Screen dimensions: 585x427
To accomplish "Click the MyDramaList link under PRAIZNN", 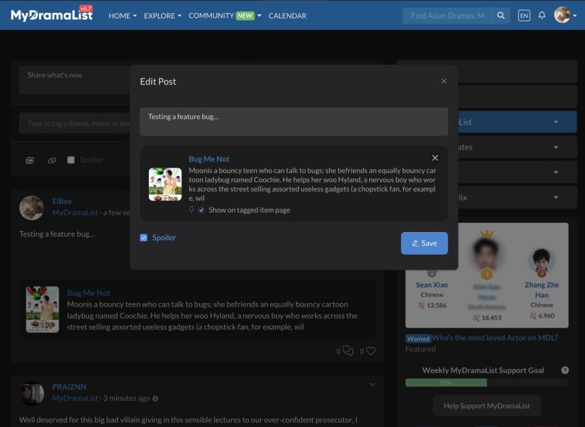I will click(75, 398).
